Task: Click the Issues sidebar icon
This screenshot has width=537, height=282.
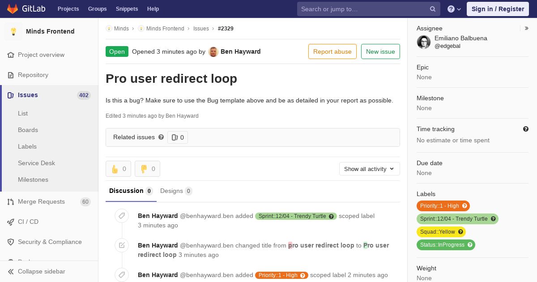Action: [11, 95]
